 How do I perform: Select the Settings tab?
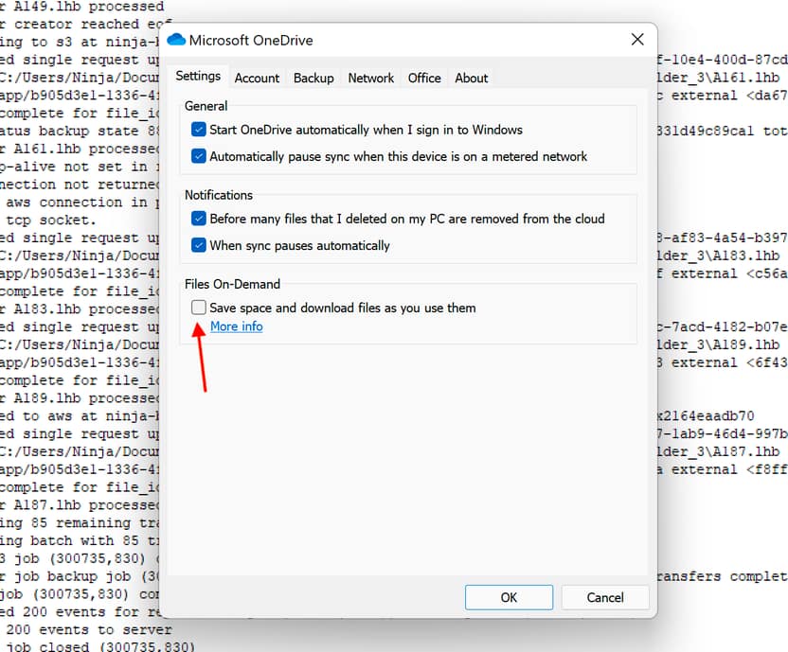(x=198, y=77)
